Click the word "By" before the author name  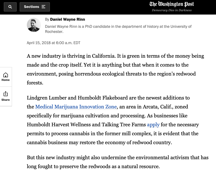(x=47, y=19)
